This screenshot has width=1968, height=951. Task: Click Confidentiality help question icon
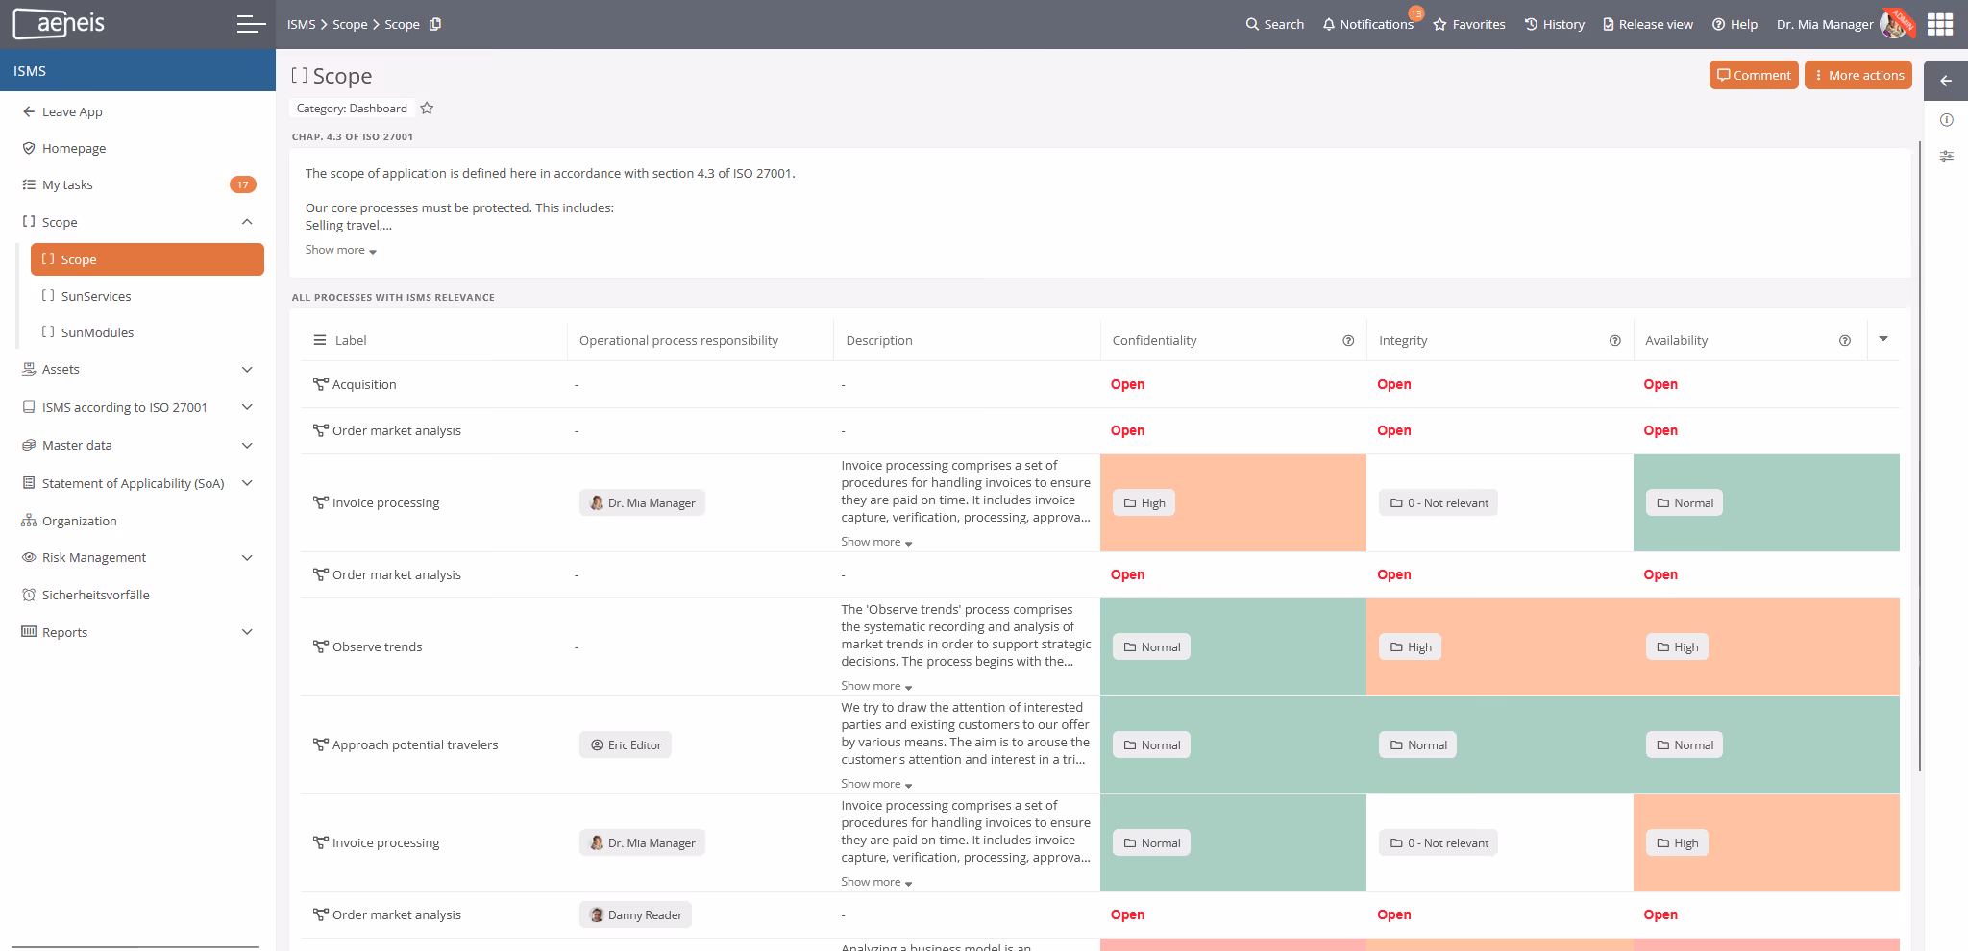point(1348,340)
